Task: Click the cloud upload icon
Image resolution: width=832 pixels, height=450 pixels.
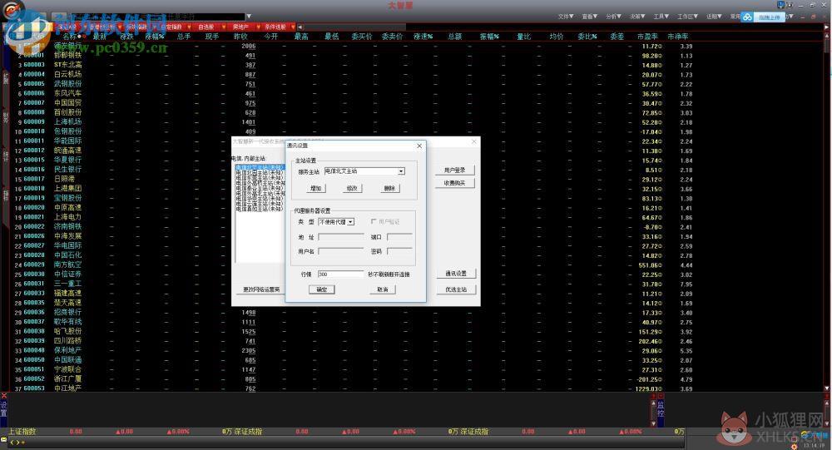Action: click(747, 17)
